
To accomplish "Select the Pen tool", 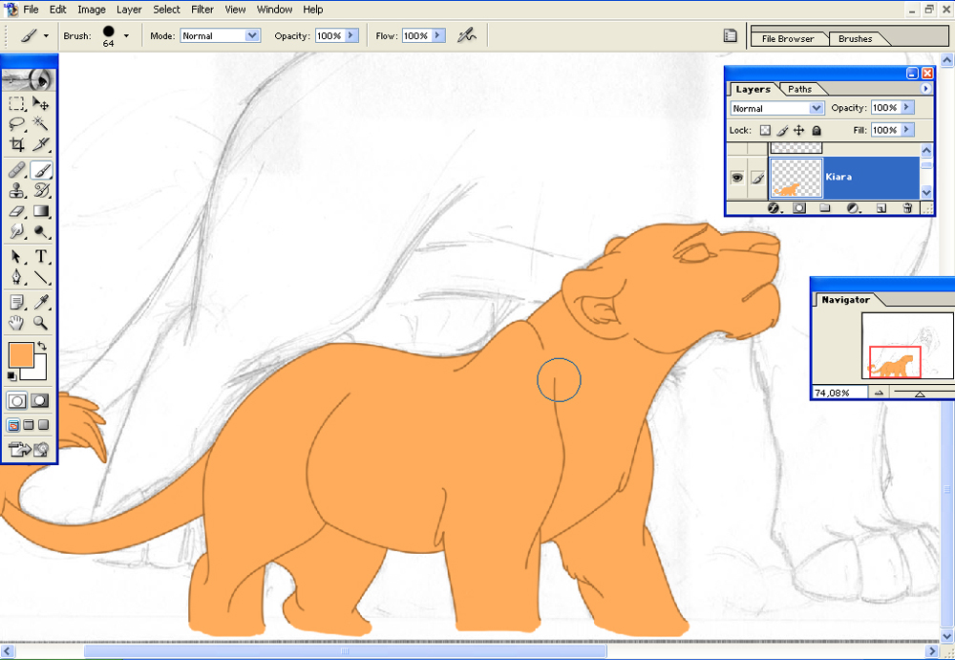I will pos(17,277).
